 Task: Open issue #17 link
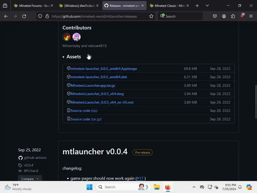pos(140,178)
